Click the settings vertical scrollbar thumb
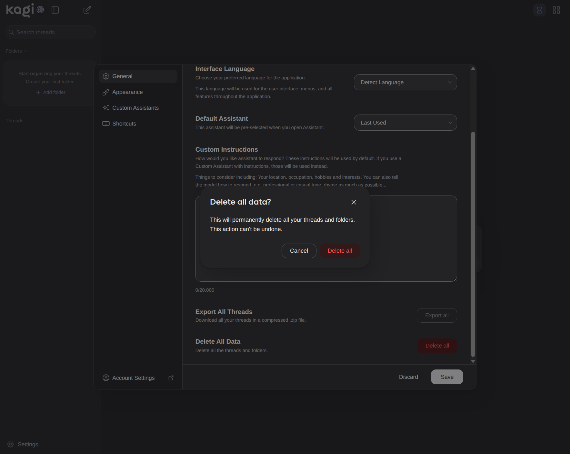The width and height of the screenshot is (570, 454). coord(473,244)
